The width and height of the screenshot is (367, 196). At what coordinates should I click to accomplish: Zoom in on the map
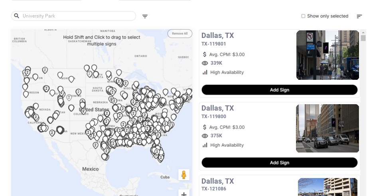tap(184, 194)
